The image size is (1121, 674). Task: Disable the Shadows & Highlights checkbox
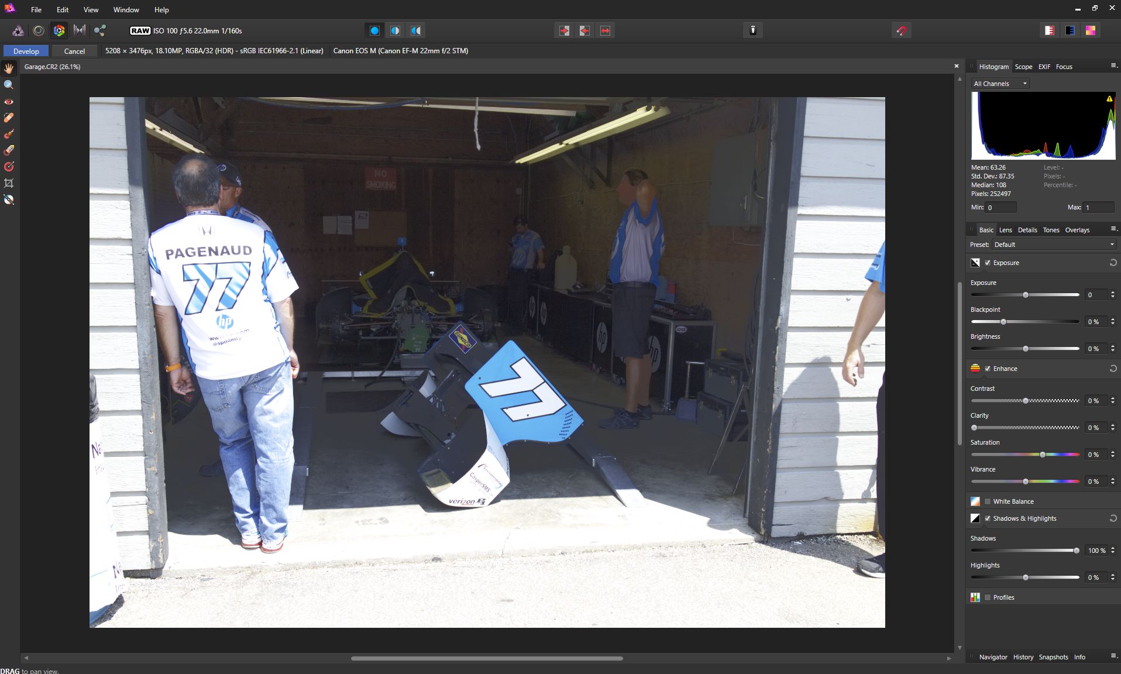pyautogui.click(x=988, y=518)
